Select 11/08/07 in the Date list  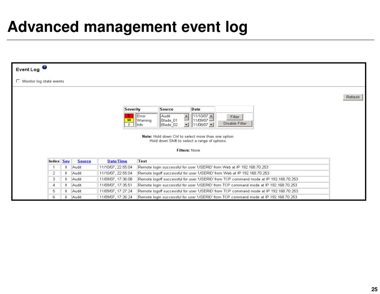[200, 125]
